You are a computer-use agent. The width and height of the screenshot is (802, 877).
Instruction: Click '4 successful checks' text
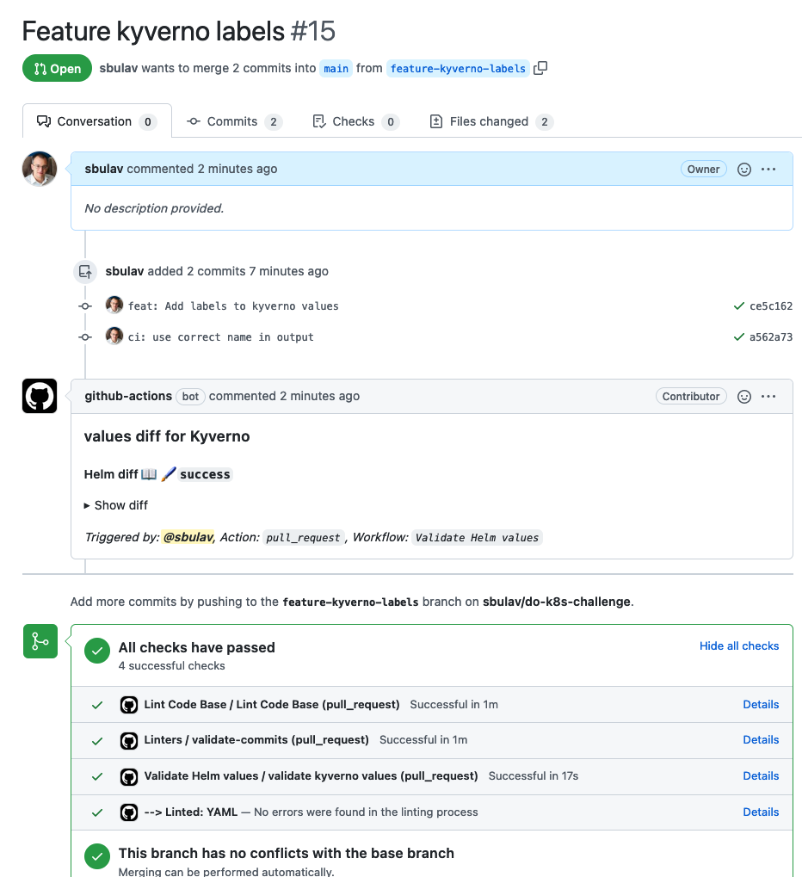coord(172,666)
